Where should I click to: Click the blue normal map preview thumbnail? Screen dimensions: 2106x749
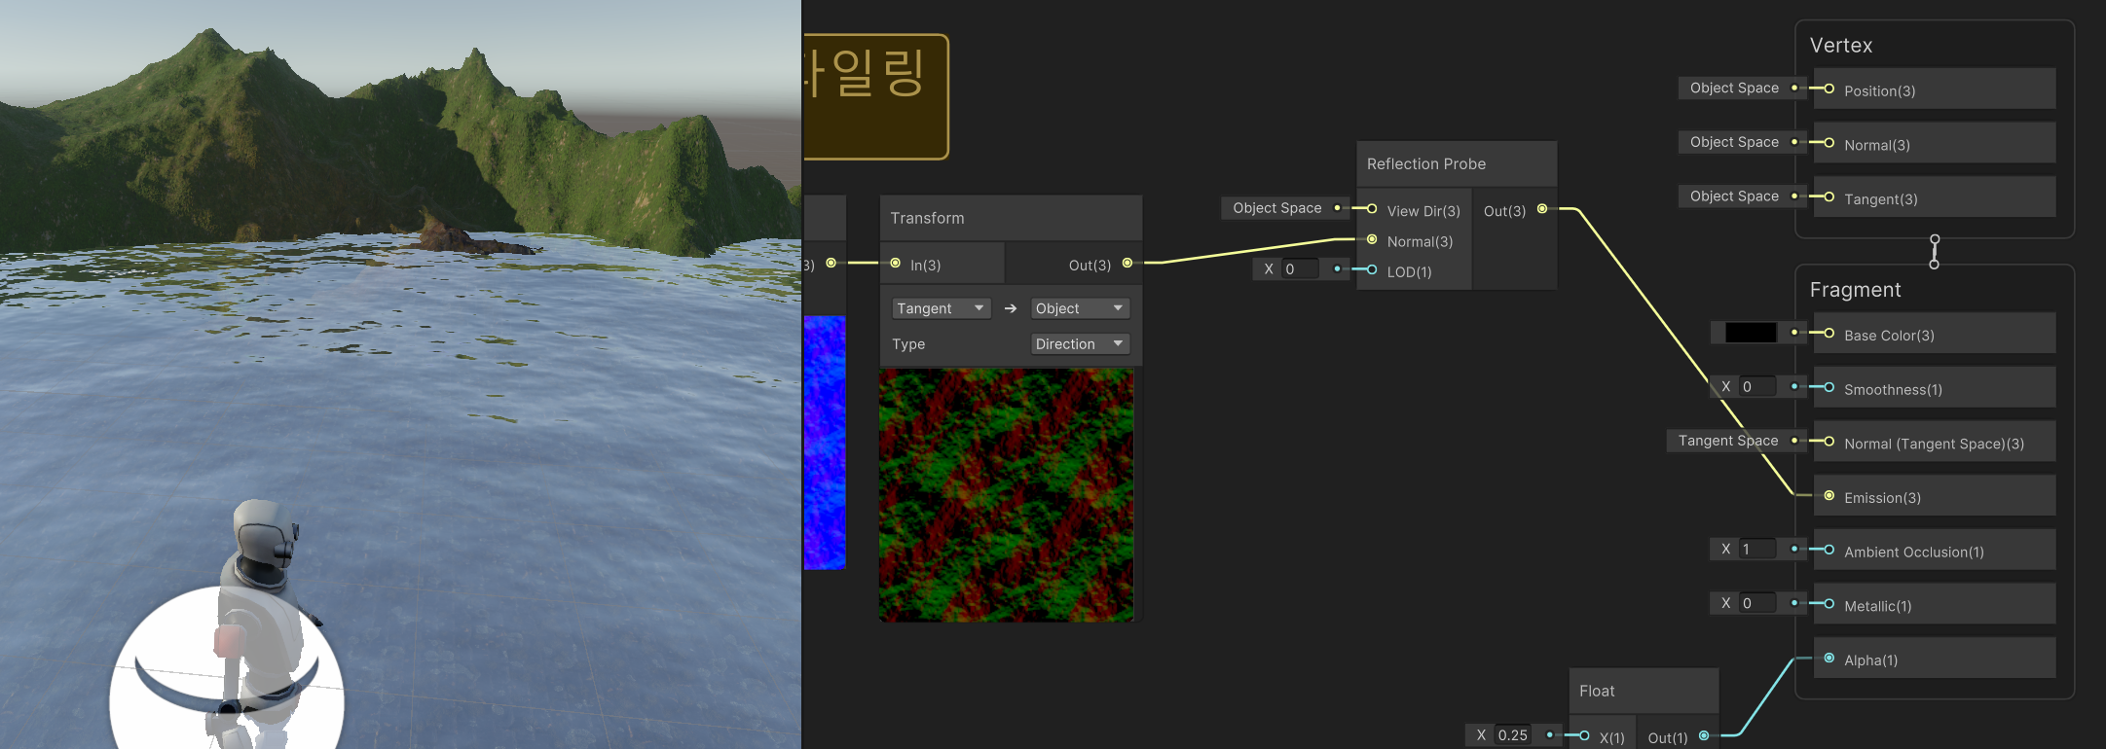pos(825,443)
